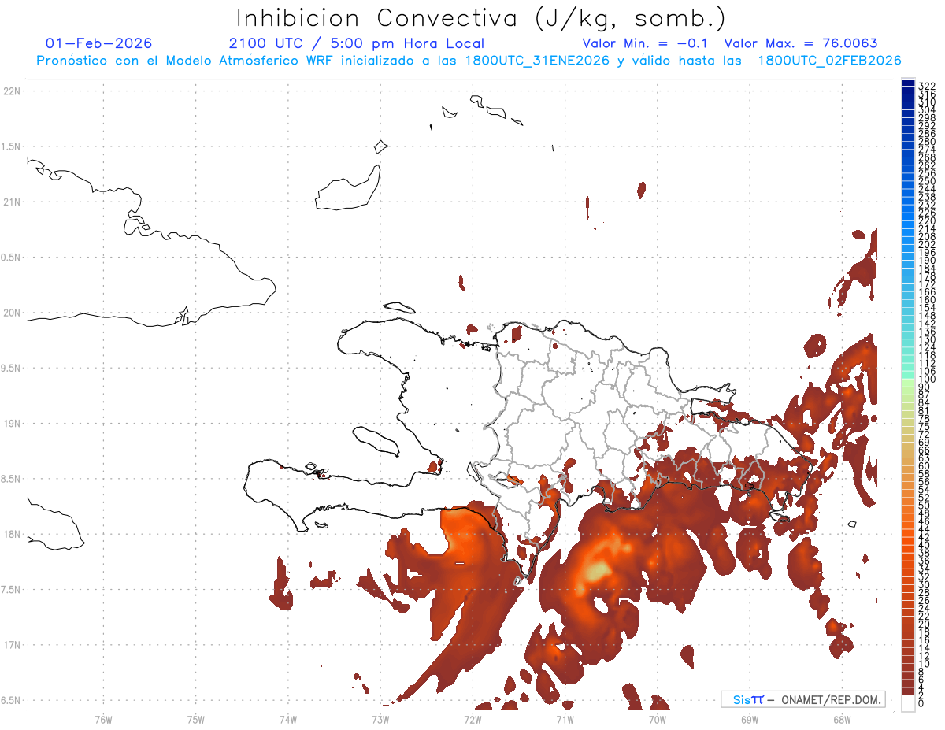Click the '20N' latitude label

click(13, 313)
